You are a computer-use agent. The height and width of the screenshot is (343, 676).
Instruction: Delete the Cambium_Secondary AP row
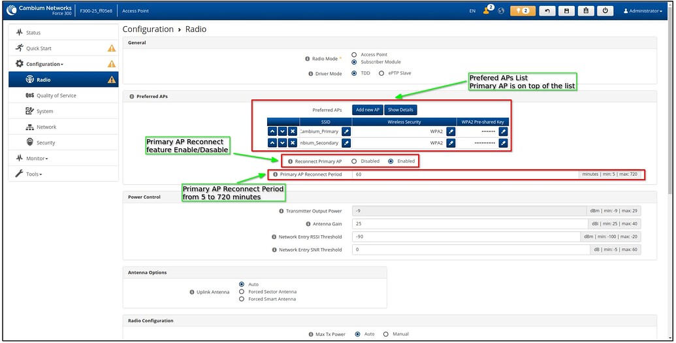[x=293, y=143]
